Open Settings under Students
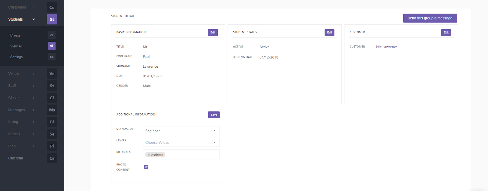The height and width of the screenshot is (191, 488). click(16, 57)
